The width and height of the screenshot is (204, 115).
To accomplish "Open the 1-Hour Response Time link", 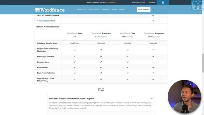I will [46, 21].
